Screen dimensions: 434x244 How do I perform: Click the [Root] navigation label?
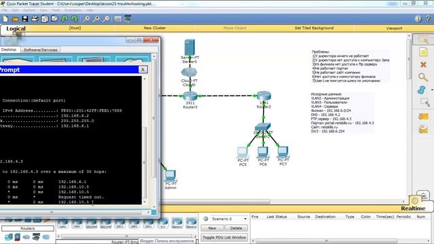coord(75,28)
